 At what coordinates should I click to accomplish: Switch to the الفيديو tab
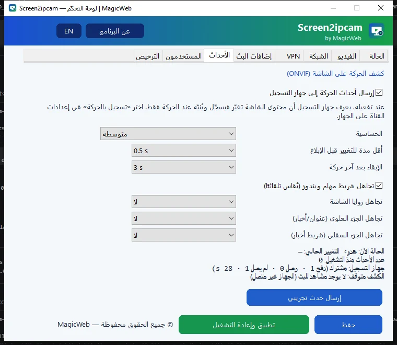pyautogui.click(x=347, y=56)
